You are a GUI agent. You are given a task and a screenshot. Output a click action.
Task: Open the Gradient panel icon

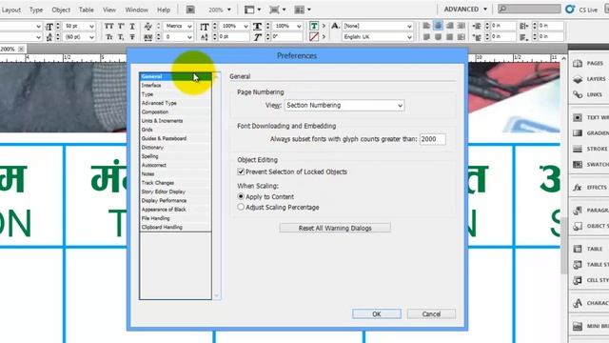coord(578,133)
